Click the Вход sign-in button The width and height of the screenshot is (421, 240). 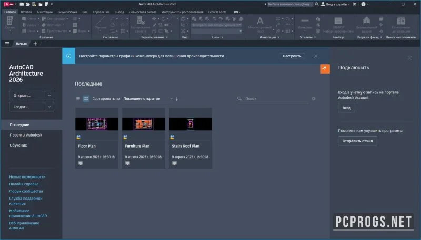[347, 108]
